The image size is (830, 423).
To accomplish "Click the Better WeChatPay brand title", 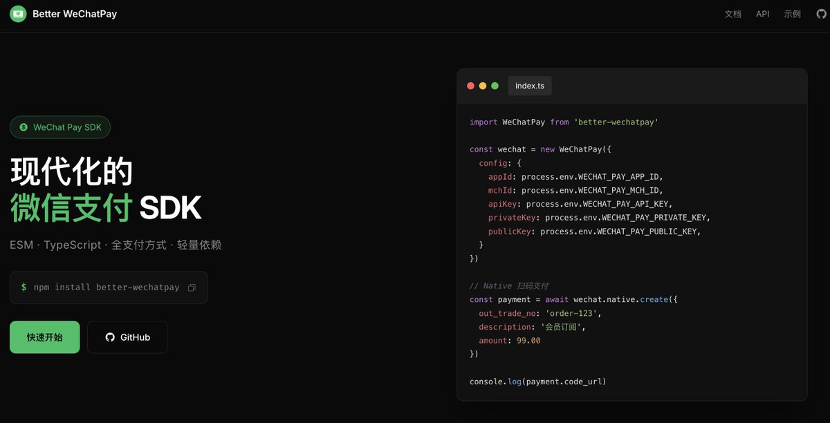I will click(x=75, y=14).
